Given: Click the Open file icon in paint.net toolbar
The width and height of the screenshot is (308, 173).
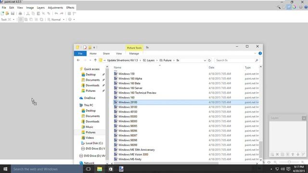Looking at the screenshot, I should 7,13.
